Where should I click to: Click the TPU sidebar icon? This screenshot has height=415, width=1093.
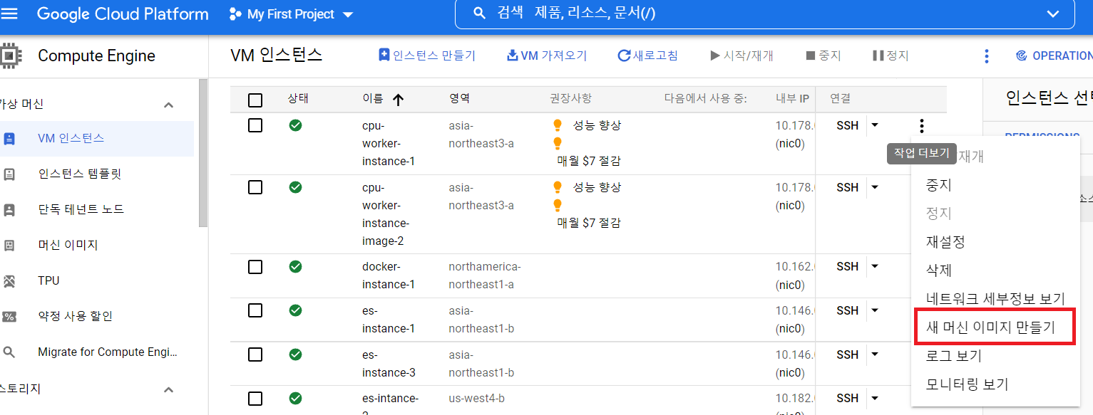point(9,280)
